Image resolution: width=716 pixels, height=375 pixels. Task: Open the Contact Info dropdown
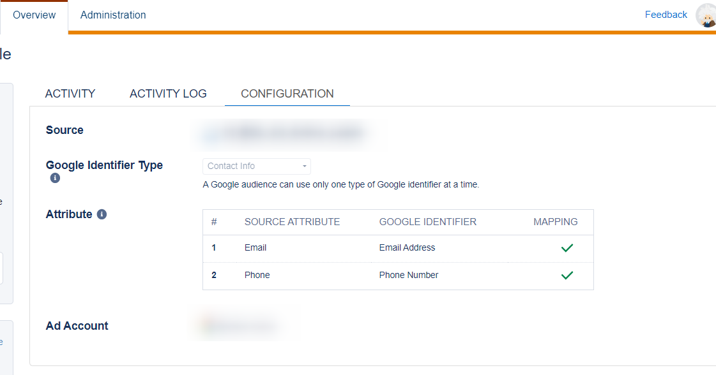[x=257, y=166]
